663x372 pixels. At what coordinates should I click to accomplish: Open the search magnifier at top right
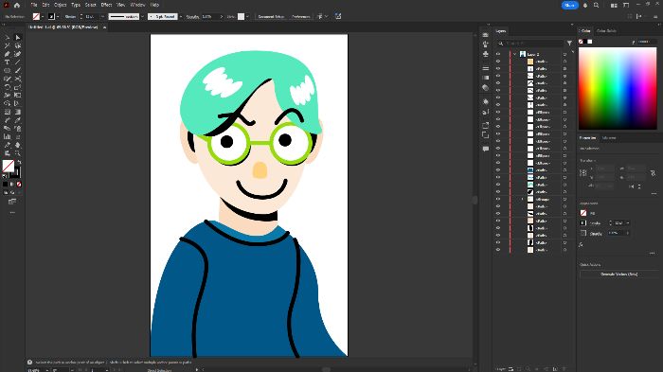pyautogui.click(x=596, y=5)
